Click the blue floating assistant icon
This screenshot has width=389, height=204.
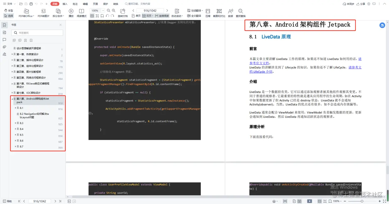point(382,25)
